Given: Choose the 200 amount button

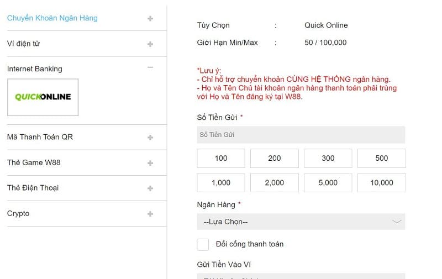Looking at the screenshot, I should pyautogui.click(x=274, y=158).
